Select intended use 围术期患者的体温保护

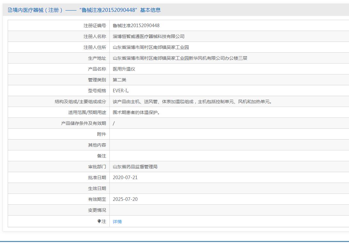coord(136,112)
